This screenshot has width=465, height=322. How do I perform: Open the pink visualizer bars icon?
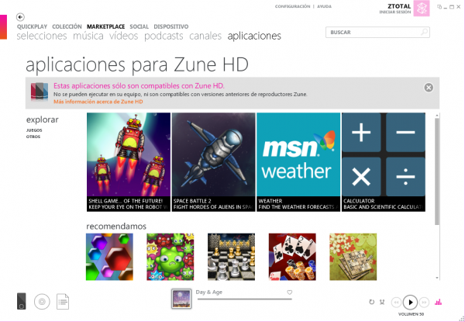pos(438,302)
